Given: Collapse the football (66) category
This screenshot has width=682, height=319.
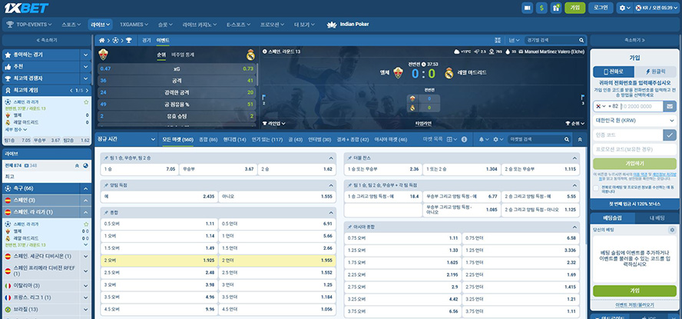Looking at the screenshot, I should (x=86, y=188).
